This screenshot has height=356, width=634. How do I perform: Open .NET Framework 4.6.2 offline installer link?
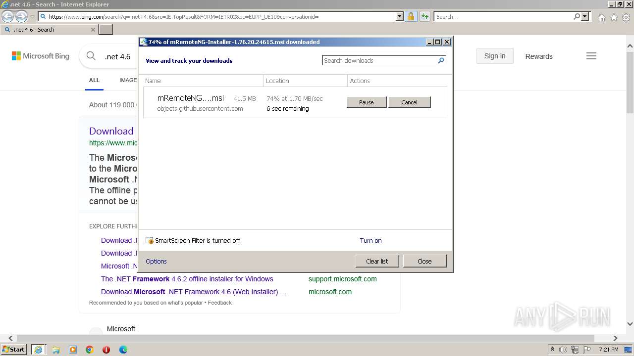coord(187,279)
